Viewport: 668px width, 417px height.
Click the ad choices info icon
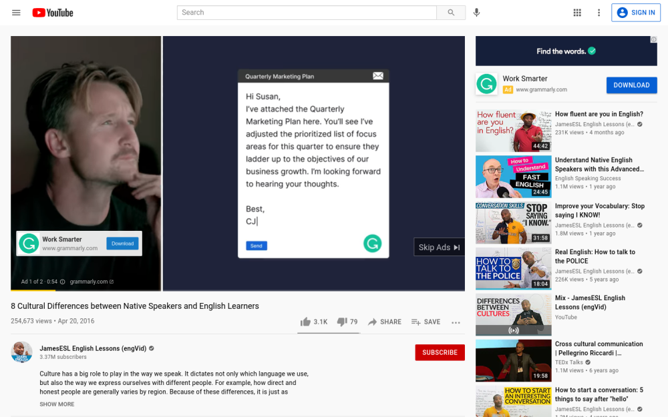pyautogui.click(x=653, y=39)
